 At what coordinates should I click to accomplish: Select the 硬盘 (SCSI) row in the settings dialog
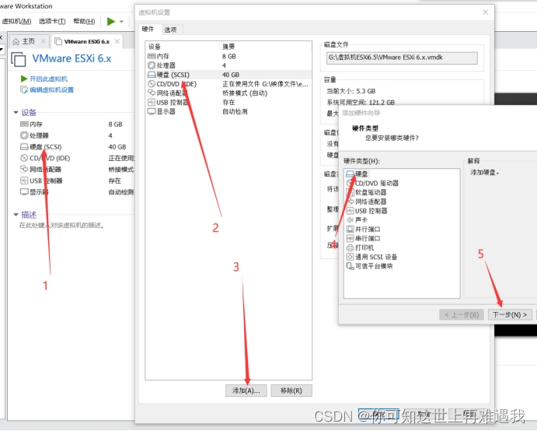228,75
